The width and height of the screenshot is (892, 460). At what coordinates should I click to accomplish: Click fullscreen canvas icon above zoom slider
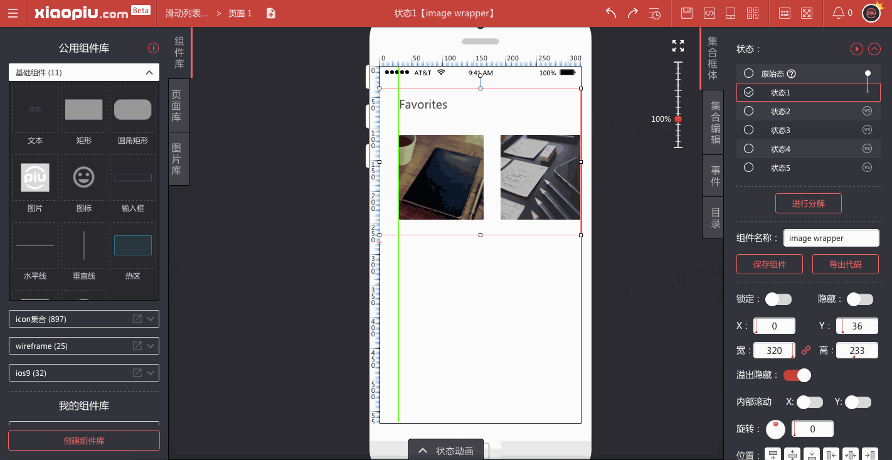click(x=678, y=46)
